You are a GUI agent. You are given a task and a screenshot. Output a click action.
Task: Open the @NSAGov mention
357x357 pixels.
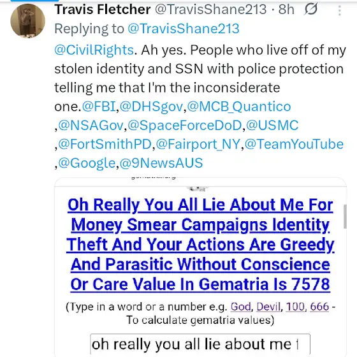tap(91, 125)
